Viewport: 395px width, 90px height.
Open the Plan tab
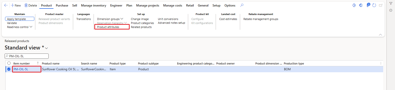tap(129, 5)
